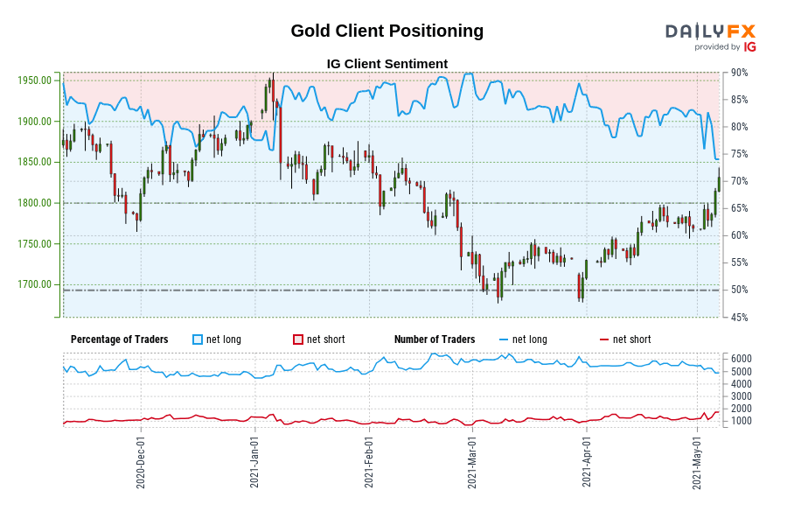Screen dimensions: 787x525
Task: Click the 2021-Jan-01 date label
Action: click(x=254, y=462)
